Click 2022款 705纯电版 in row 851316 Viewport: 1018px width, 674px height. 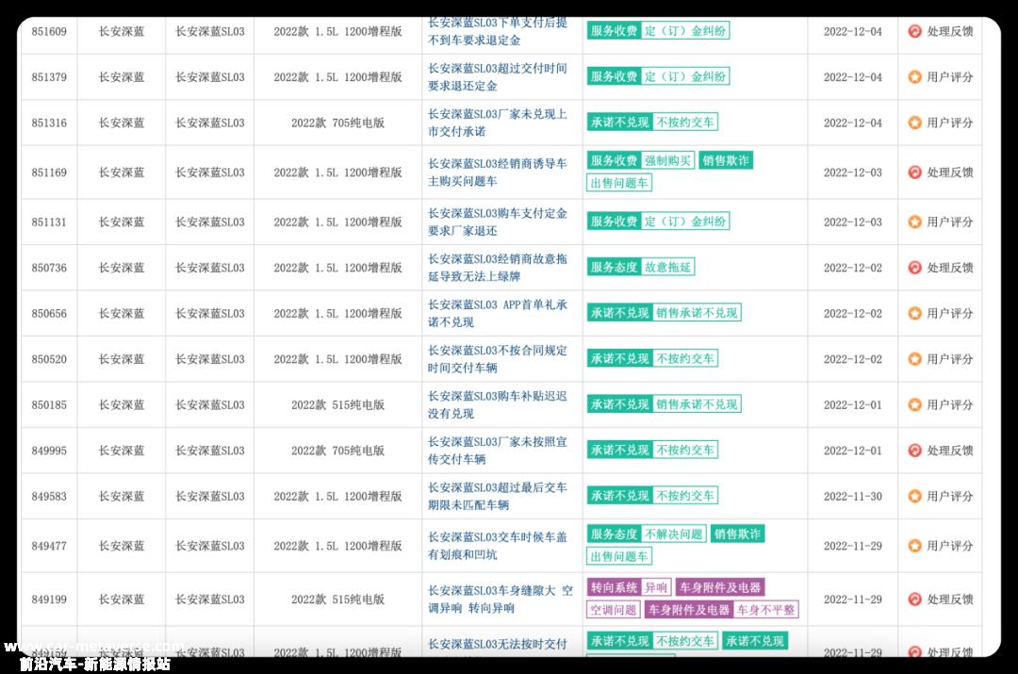pyautogui.click(x=337, y=122)
